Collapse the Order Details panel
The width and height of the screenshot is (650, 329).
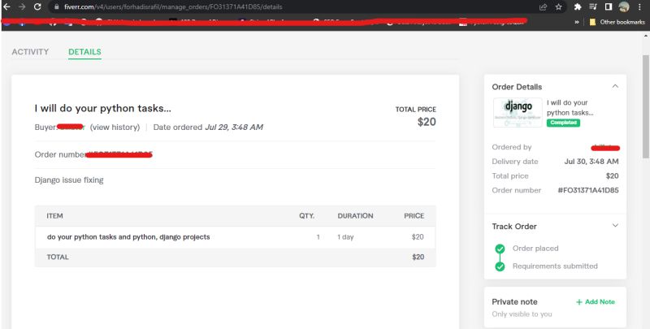coord(615,86)
